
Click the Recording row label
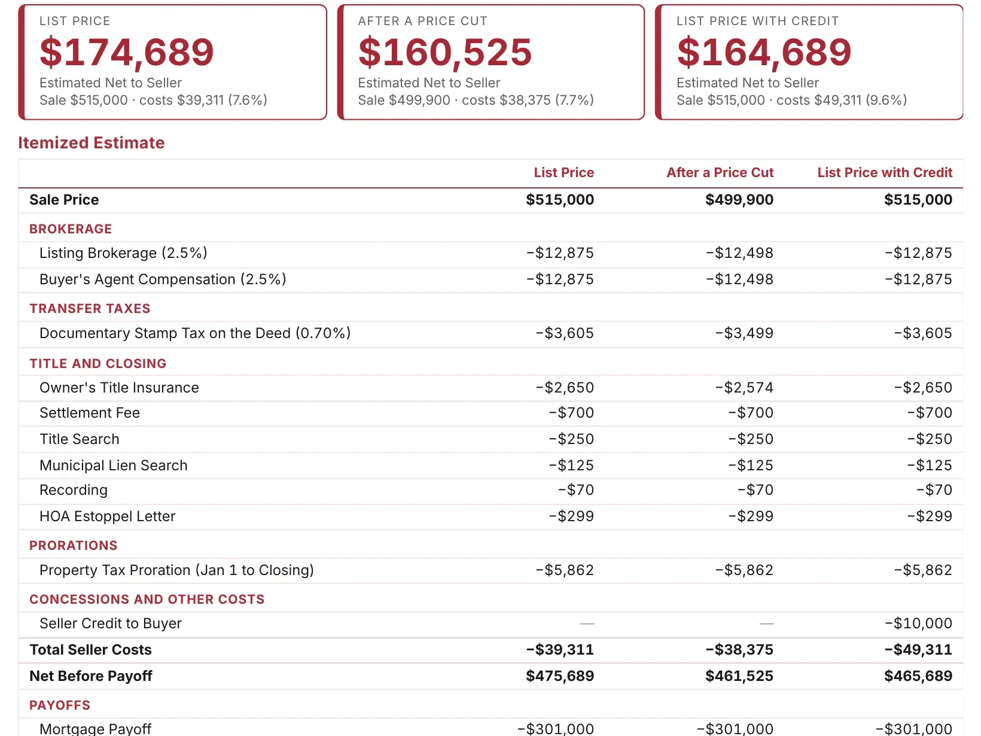click(x=74, y=490)
